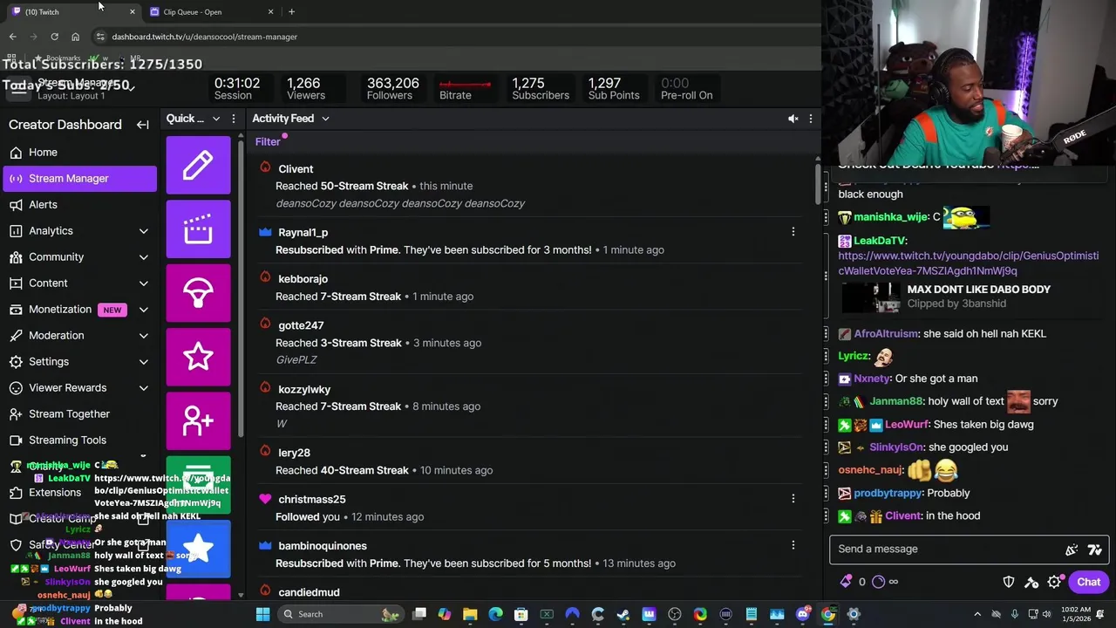Expand the Monetization sidebar section
Image resolution: width=1116 pixels, height=628 pixels.
click(x=143, y=310)
